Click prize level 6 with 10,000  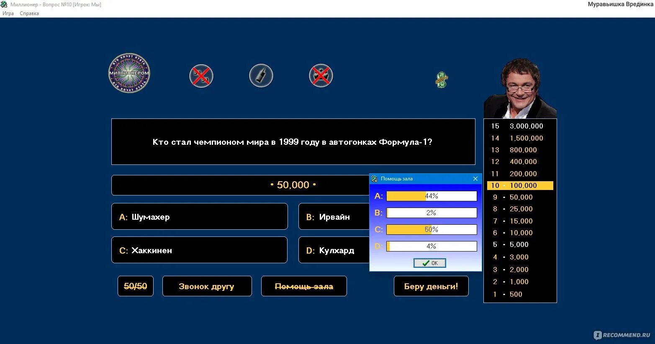tap(520, 233)
